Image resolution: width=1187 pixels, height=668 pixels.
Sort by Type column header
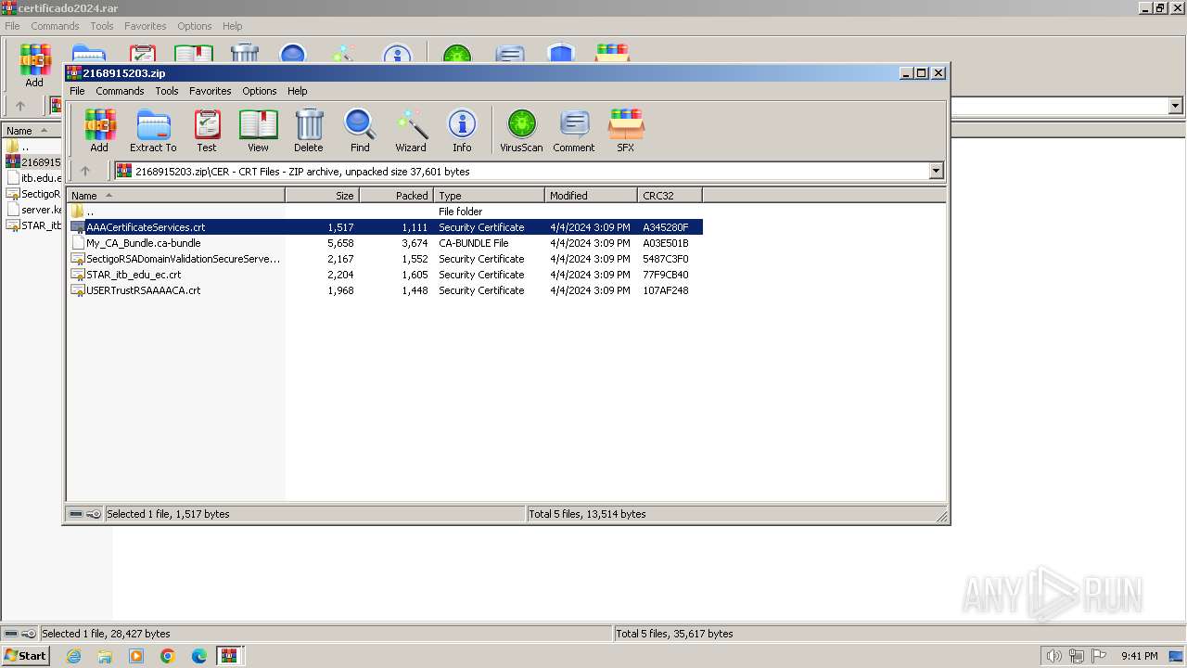[x=489, y=195]
